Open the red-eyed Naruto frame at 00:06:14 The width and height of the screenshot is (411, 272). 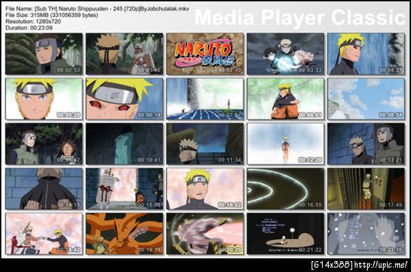pos(124,99)
